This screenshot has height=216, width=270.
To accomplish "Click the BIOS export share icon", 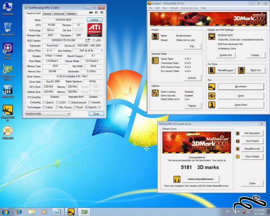I will click(88, 40).
